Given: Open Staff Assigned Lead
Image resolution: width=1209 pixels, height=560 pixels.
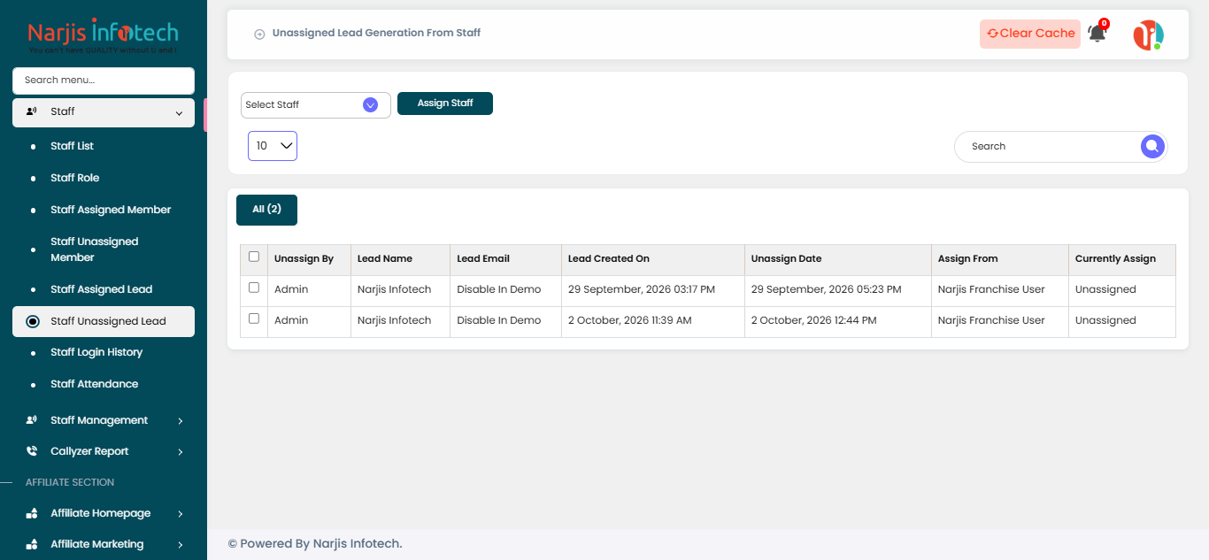Looking at the screenshot, I should 101,289.
